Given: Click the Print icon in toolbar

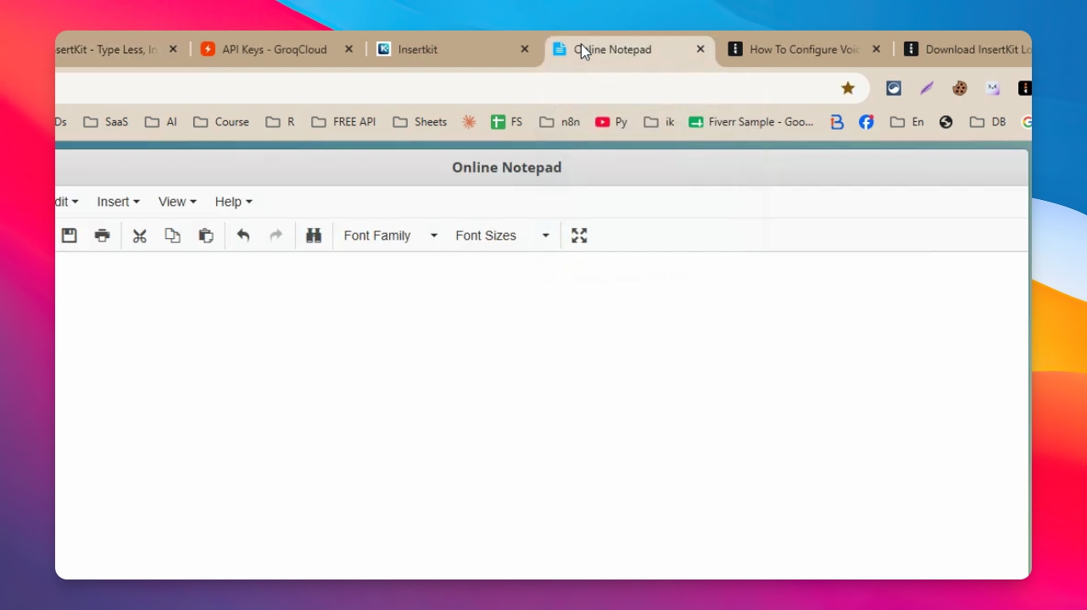Looking at the screenshot, I should point(103,236).
